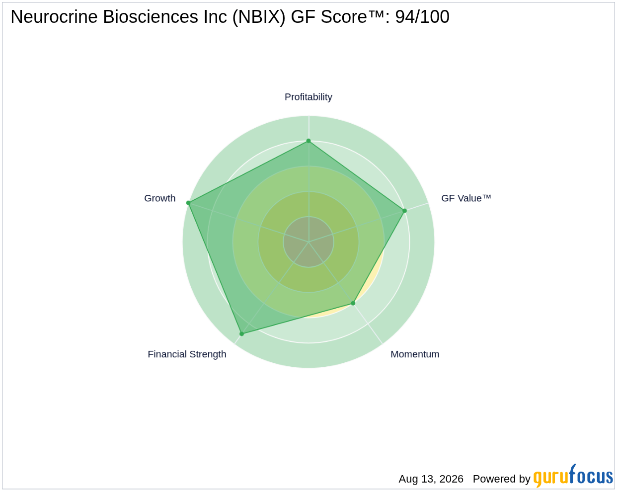Select the Profitability data point on radar
This screenshot has height=491, width=617.
pos(308,141)
